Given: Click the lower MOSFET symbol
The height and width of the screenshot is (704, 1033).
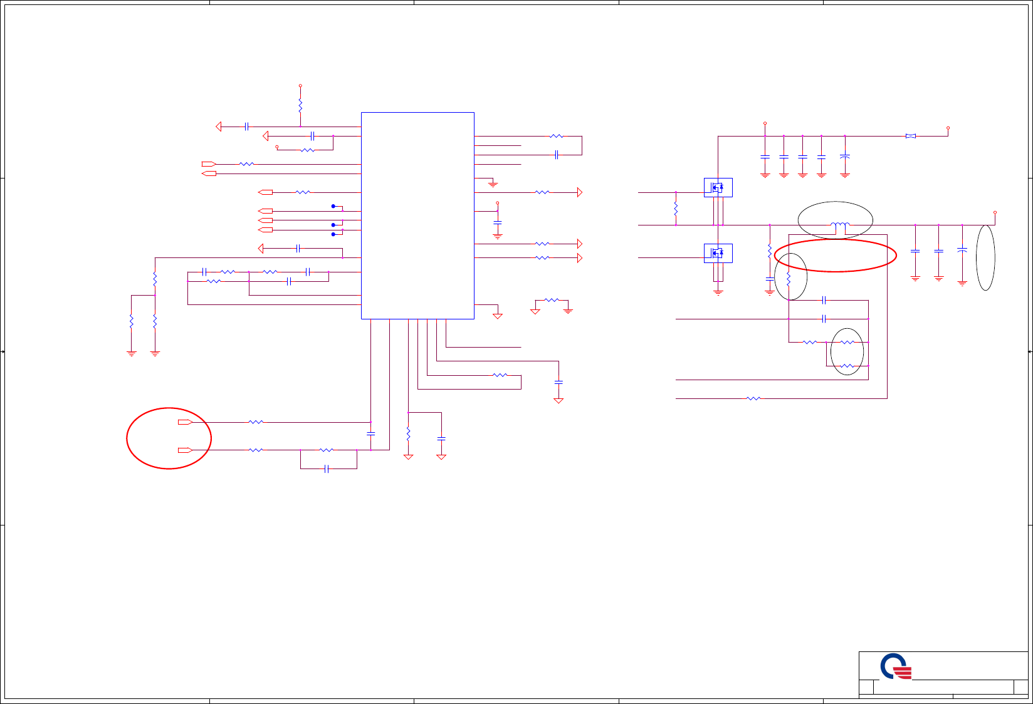Looking at the screenshot, I should (718, 253).
